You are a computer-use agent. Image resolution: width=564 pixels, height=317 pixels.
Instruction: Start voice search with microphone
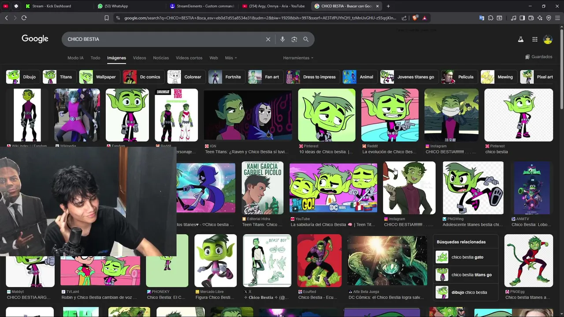282,39
